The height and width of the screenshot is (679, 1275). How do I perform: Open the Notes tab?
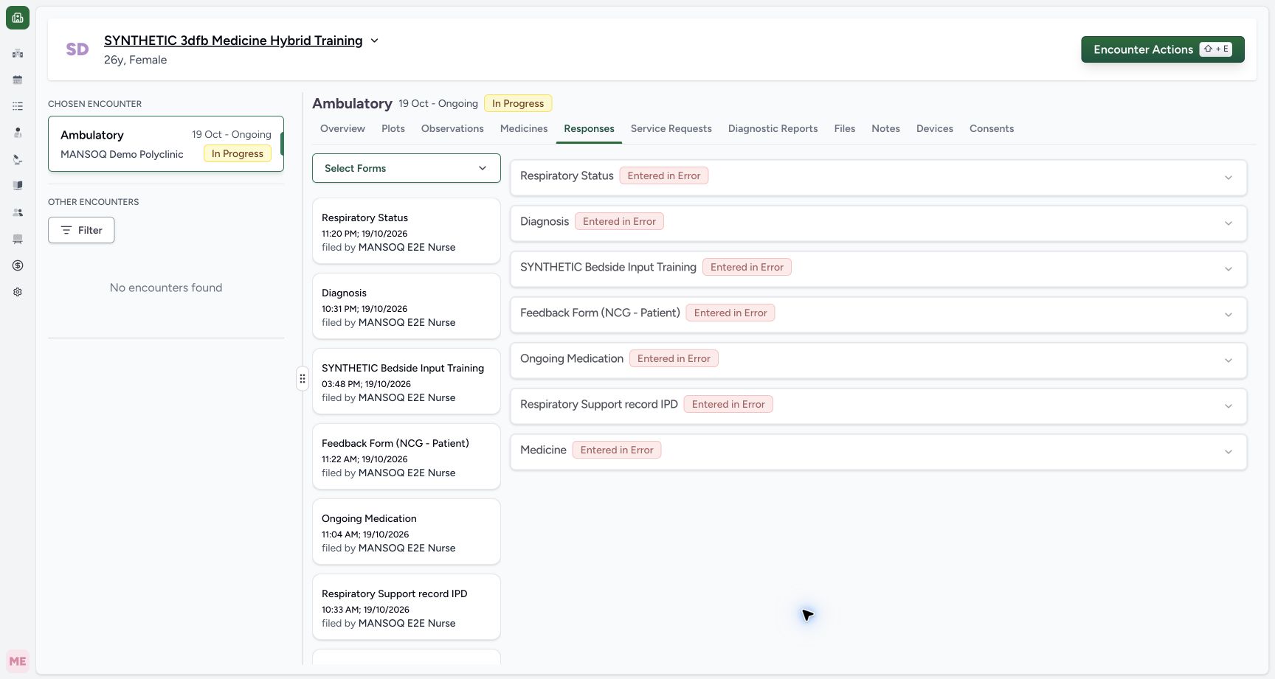(x=885, y=128)
